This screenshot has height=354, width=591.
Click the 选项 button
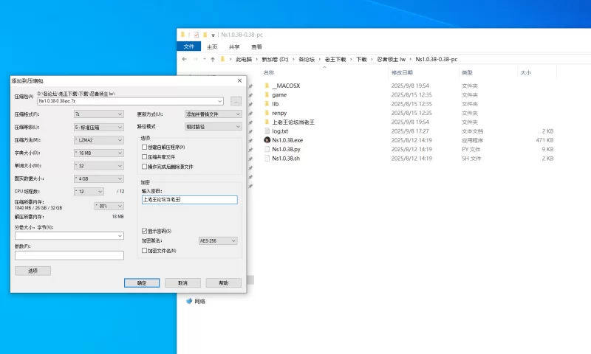click(x=33, y=271)
